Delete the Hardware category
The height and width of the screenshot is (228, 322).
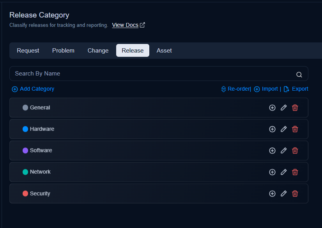(295, 129)
